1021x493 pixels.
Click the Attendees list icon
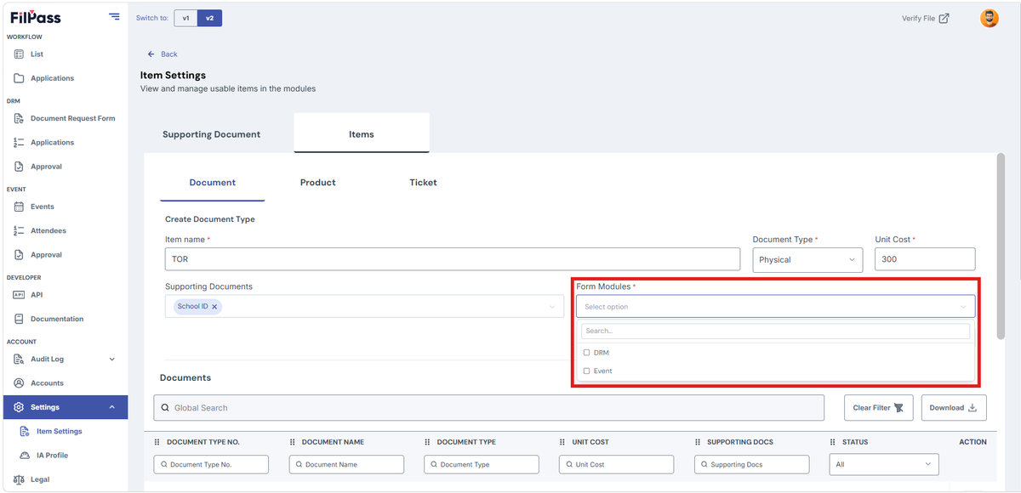tap(19, 230)
